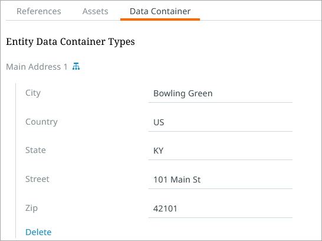Focus the Country field showing US
The image size is (322, 241).
pos(221,123)
